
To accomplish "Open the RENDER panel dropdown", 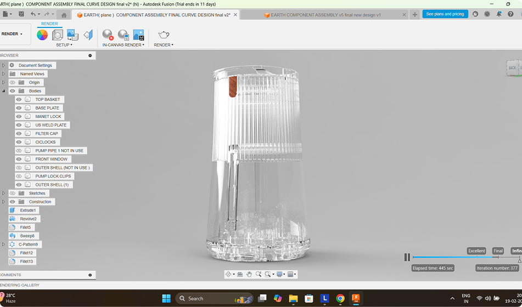I will [164, 45].
